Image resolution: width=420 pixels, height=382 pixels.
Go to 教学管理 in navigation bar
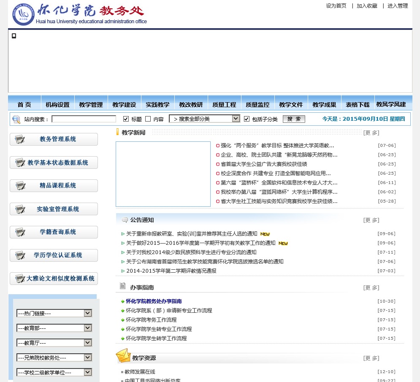[x=91, y=105]
